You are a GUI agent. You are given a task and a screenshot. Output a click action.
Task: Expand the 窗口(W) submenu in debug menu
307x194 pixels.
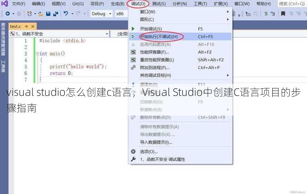coord(228,12)
